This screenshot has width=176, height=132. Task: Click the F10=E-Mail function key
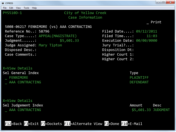132,124
